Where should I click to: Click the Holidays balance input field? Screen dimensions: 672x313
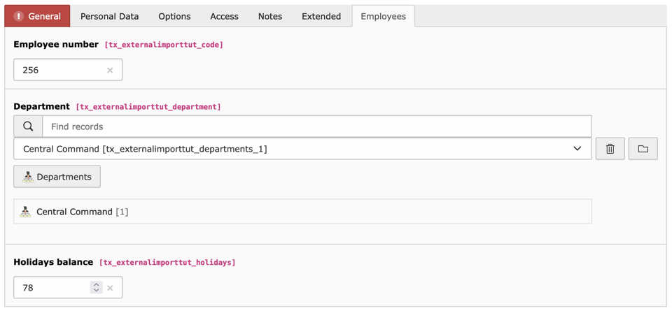tap(52, 288)
